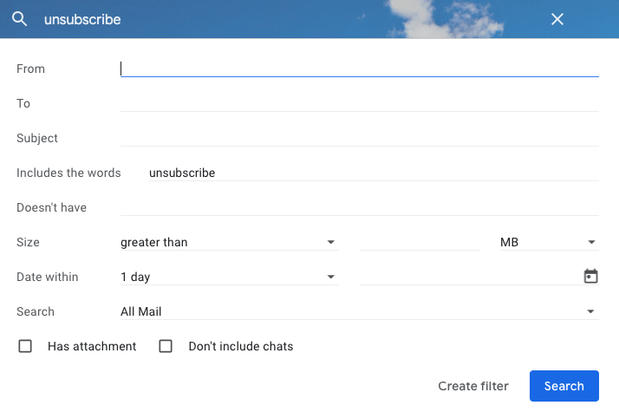Click into the To input field
Viewport: 619px width, 412px height.
[359, 103]
